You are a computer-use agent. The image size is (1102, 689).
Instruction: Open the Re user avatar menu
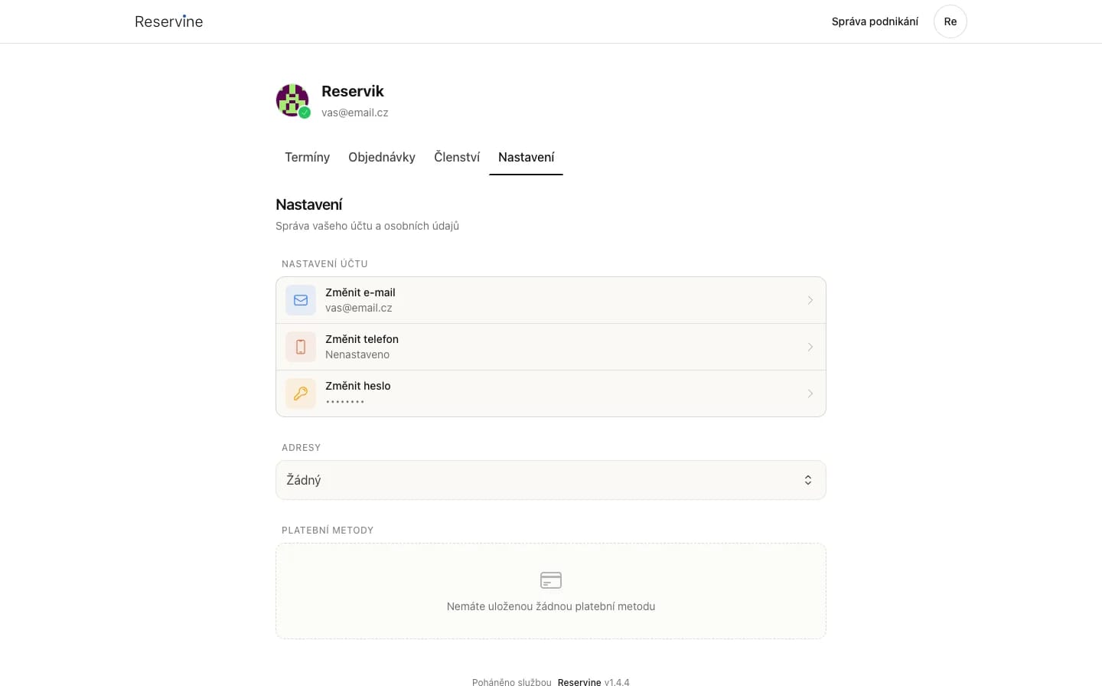pyautogui.click(x=950, y=21)
